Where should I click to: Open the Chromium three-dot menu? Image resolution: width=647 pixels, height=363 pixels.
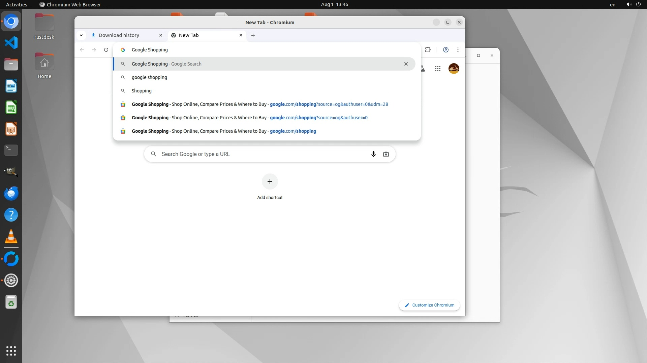point(458,50)
